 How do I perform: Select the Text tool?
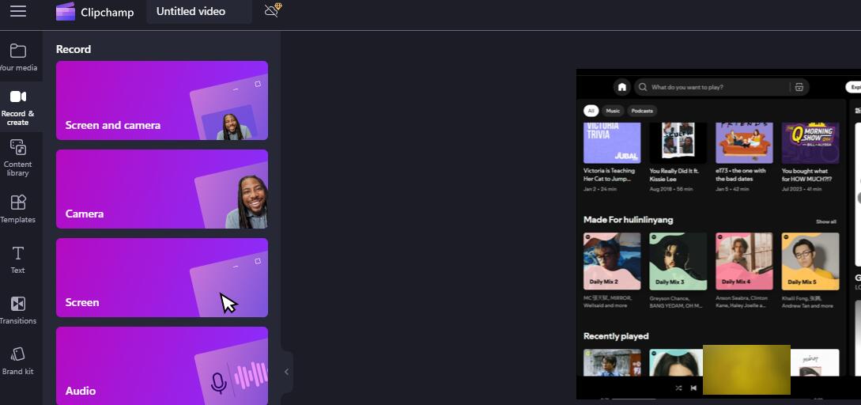[x=17, y=259]
